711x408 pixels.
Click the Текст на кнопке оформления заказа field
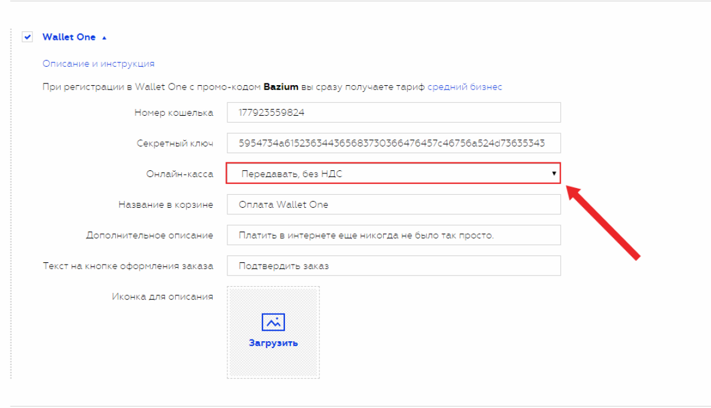pyautogui.click(x=394, y=266)
